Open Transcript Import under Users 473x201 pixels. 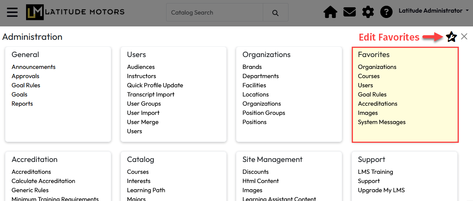151,95
